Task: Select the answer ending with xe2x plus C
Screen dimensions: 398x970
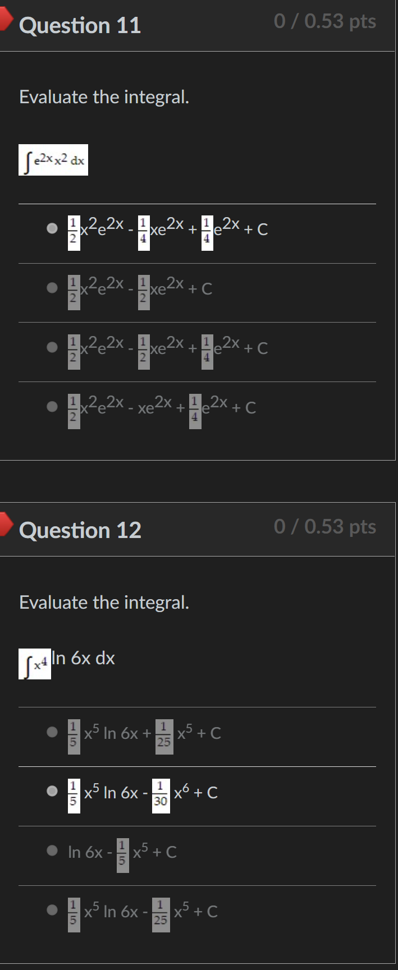Action: tap(52, 288)
